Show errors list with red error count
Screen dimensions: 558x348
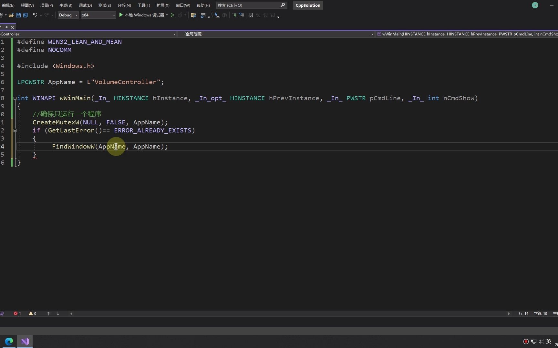coord(17,314)
